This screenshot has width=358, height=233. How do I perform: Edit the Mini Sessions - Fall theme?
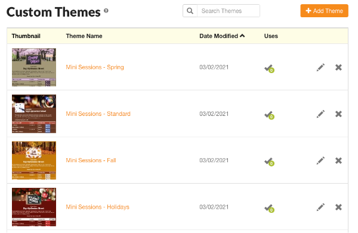pos(320,160)
